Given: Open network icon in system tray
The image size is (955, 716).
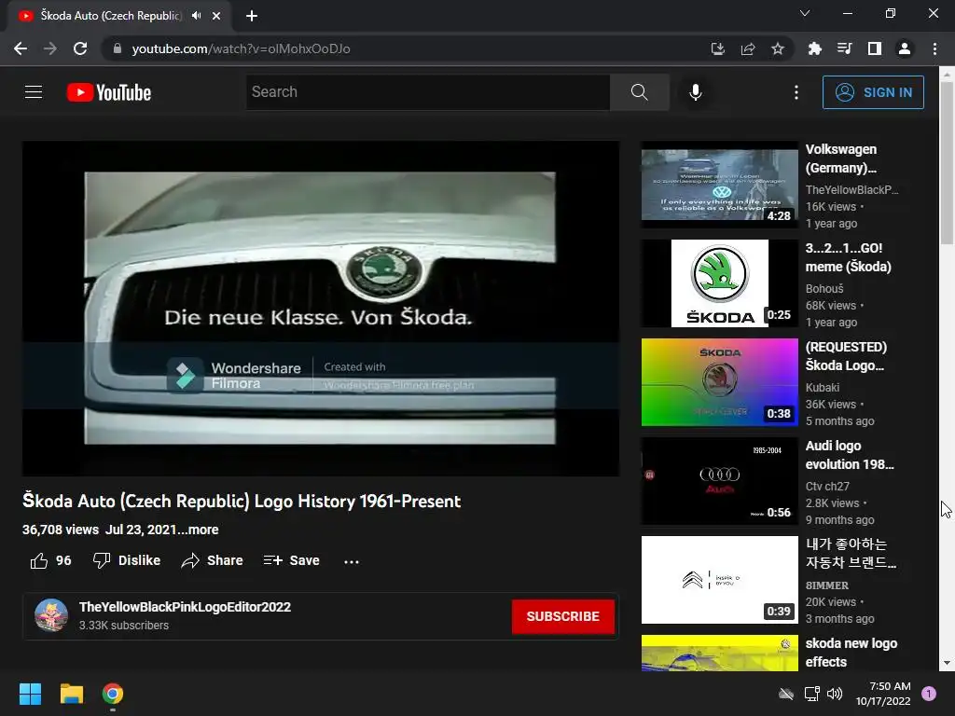Looking at the screenshot, I should coord(811,694).
